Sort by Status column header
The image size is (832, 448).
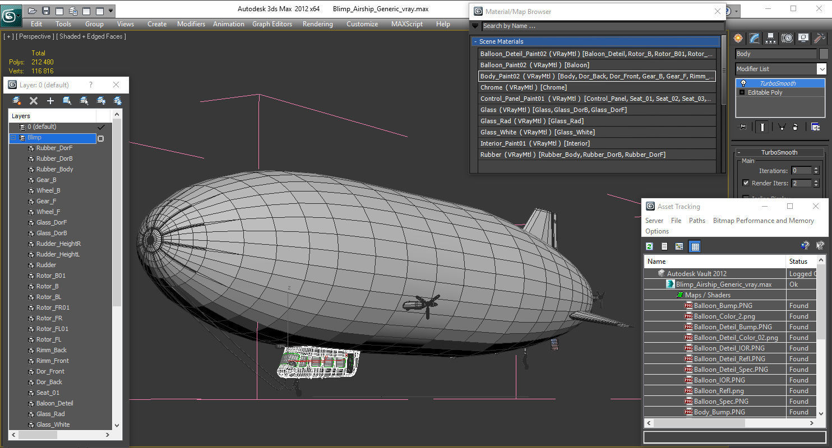[x=802, y=262]
